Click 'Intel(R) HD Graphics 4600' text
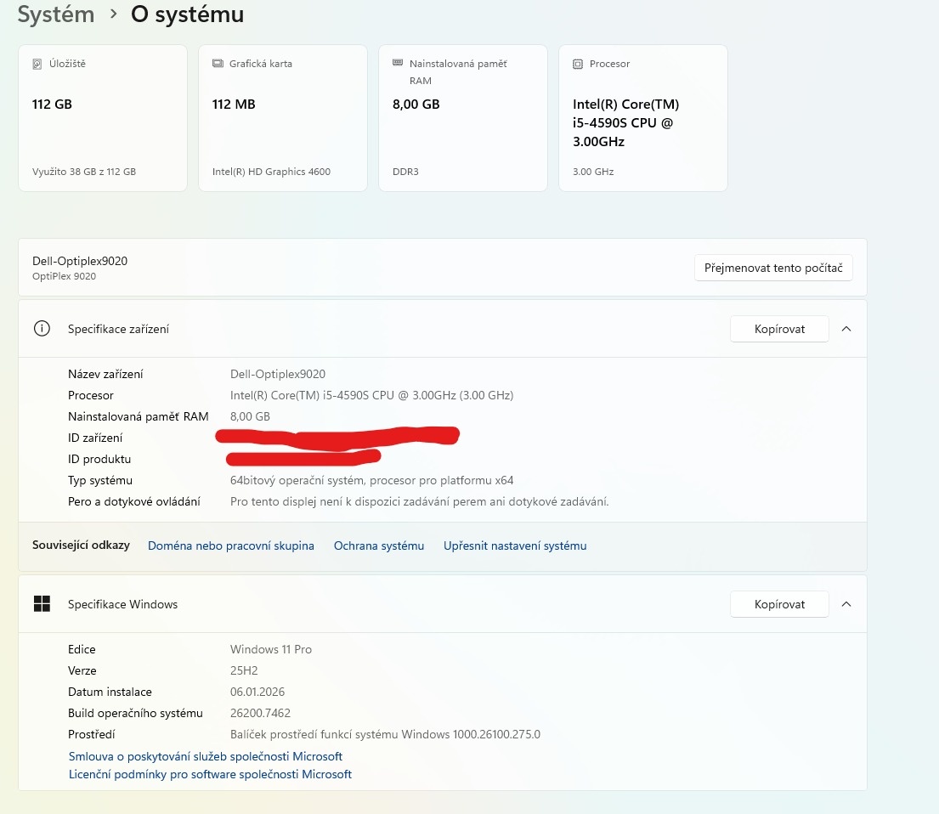 (271, 172)
